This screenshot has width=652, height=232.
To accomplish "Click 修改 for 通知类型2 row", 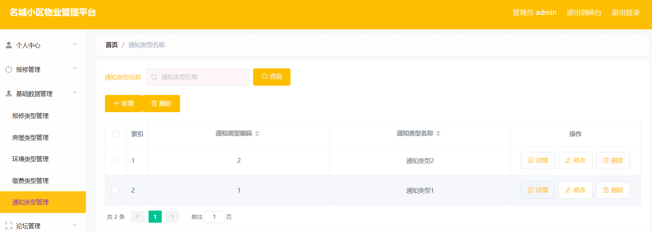I will pyautogui.click(x=575, y=161).
